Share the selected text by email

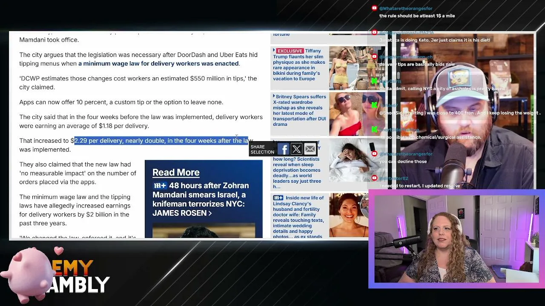(310, 149)
